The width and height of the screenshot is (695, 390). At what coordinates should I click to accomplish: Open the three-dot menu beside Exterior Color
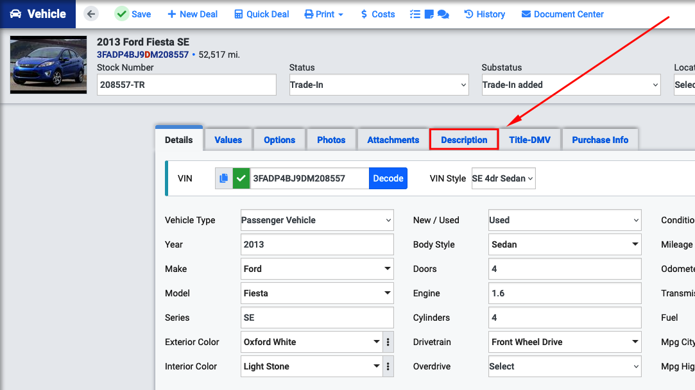(388, 342)
